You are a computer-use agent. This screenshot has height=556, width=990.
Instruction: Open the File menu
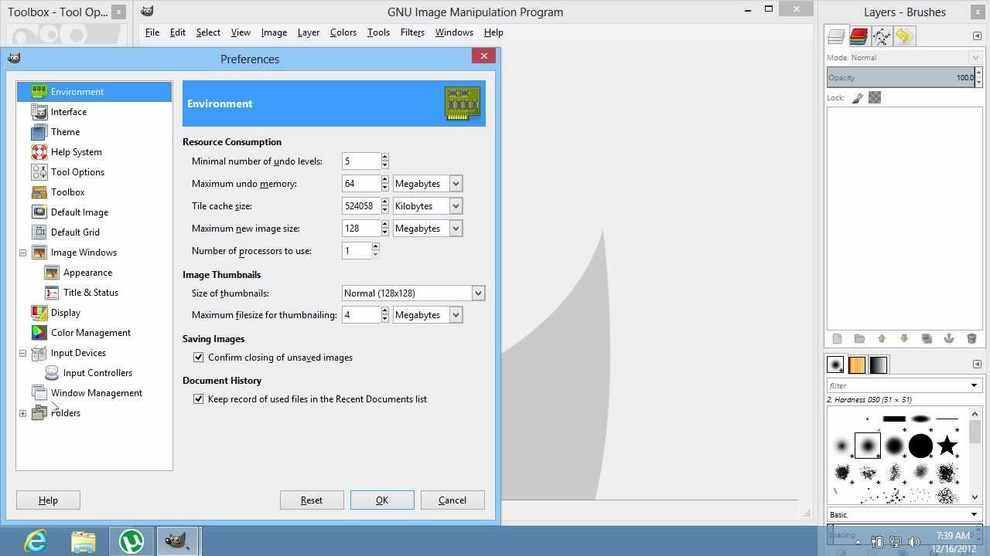pyautogui.click(x=152, y=32)
